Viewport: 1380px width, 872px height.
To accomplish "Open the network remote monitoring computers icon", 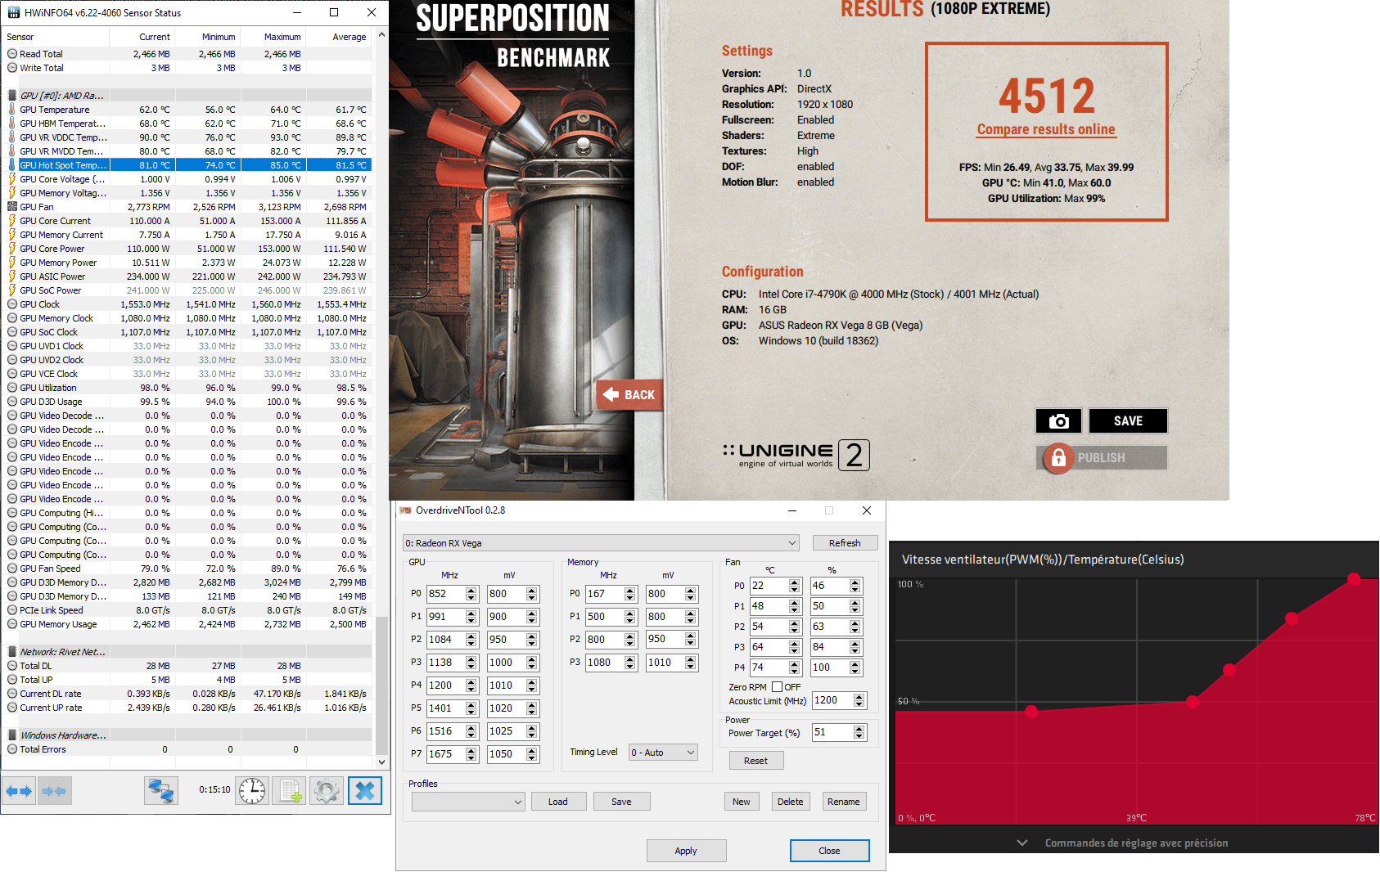I will tap(160, 791).
